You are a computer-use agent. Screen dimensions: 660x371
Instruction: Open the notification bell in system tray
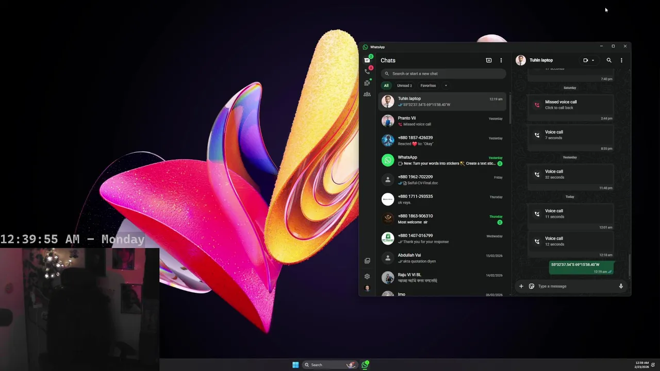(x=653, y=365)
